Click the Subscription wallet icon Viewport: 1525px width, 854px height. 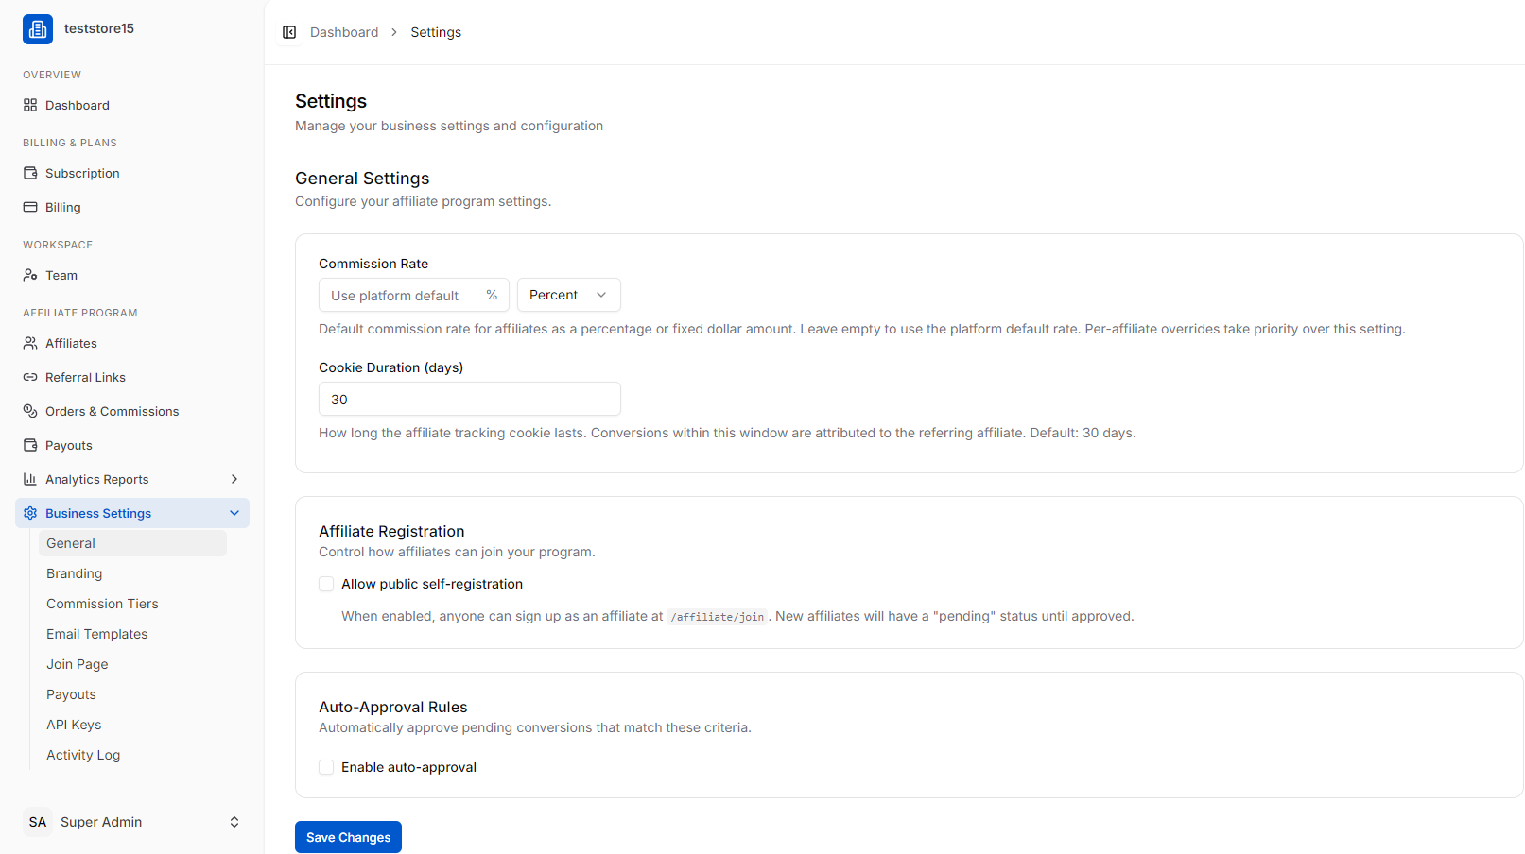point(30,173)
